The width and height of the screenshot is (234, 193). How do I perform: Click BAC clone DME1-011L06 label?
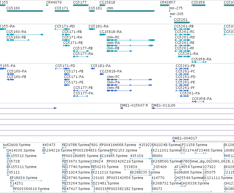[x=163, y=105]
